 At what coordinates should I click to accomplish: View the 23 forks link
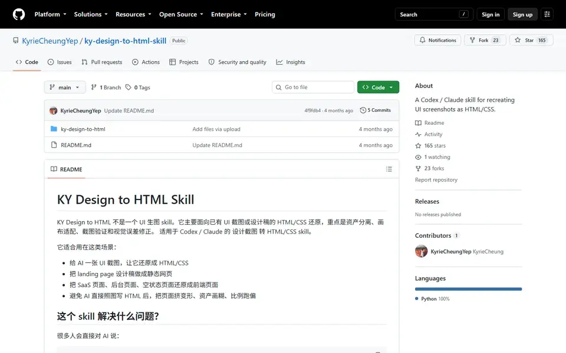pos(430,168)
